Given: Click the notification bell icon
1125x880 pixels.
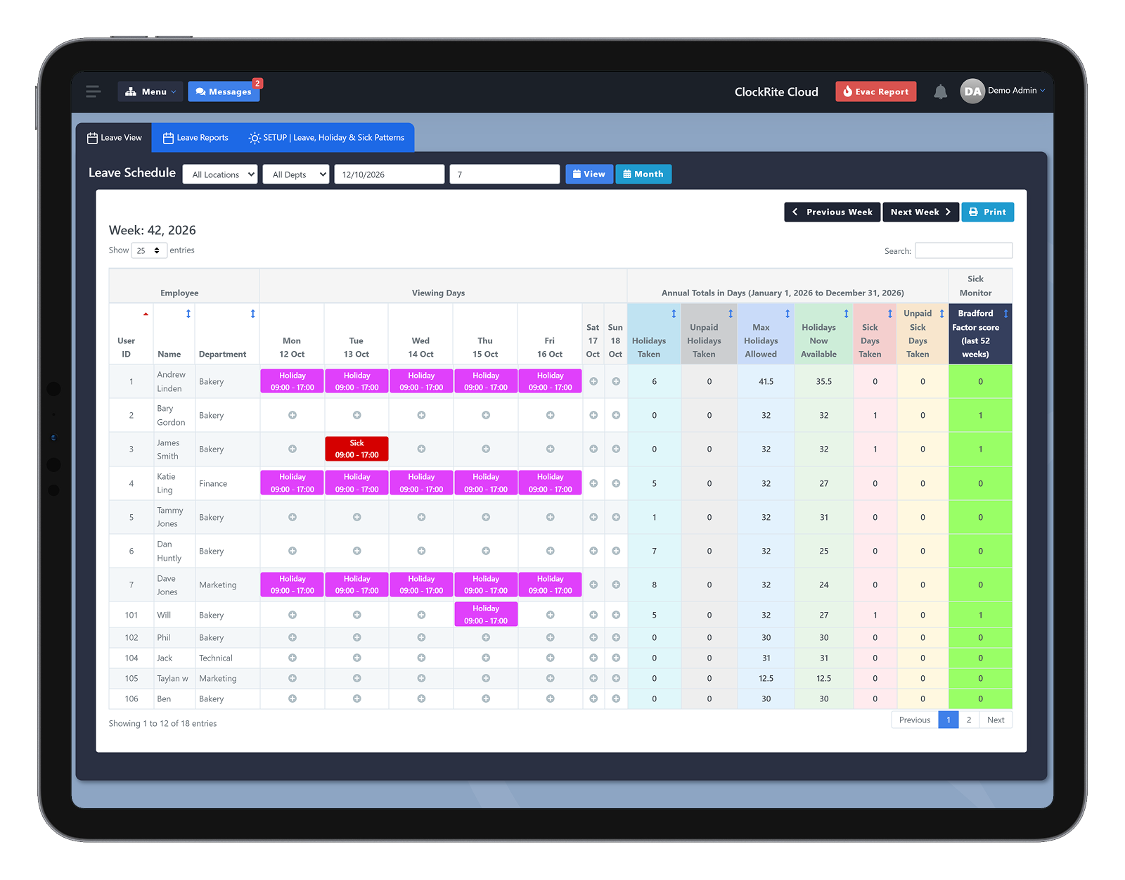Looking at the screenshot, I should (940, 91).
